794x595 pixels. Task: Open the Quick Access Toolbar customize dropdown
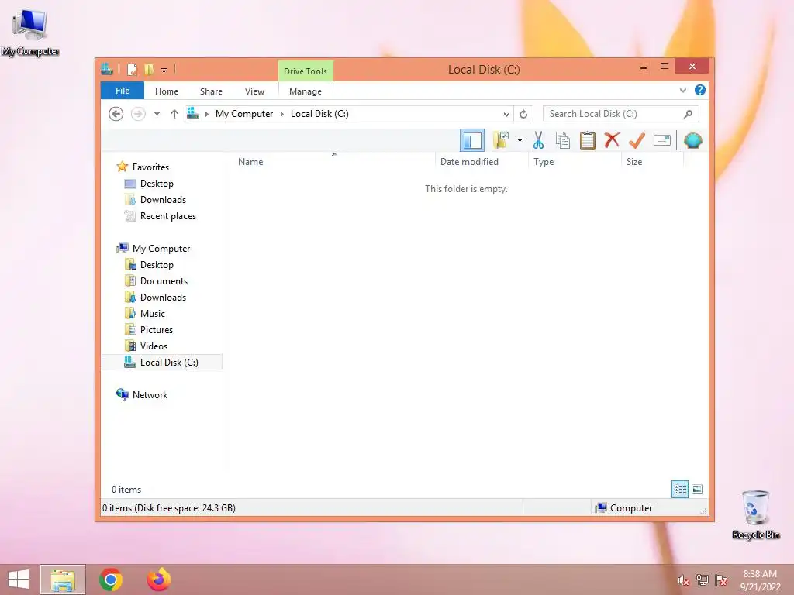point(164,71)
